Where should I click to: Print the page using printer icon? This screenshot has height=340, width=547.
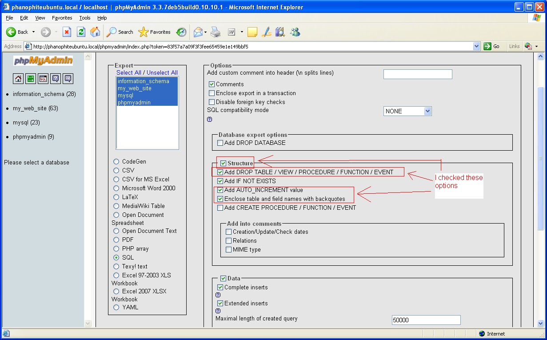pos(216,32)
